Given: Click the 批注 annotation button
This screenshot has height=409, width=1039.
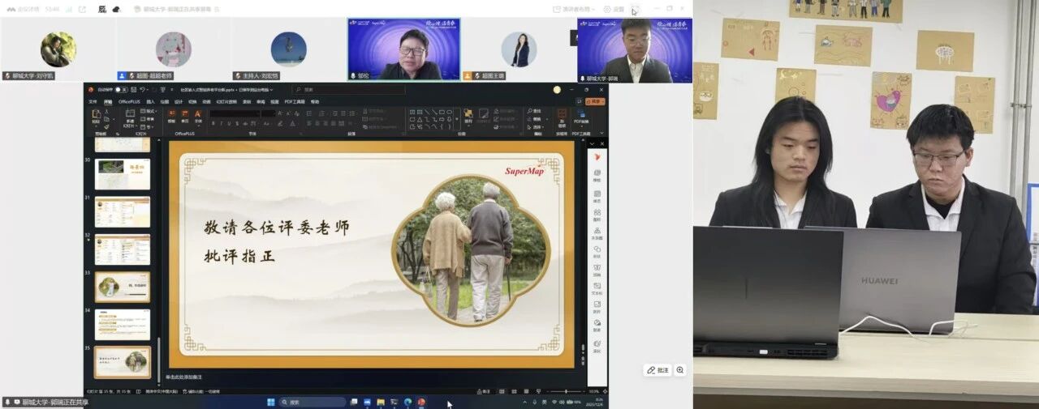Looking at the screenshot, I should pyautogui.click(x=658, y=370).
